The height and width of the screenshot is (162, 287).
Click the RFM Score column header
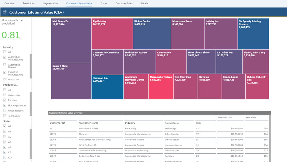click(251, 117)
